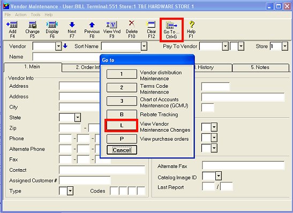The width and height of the screenshot is (293, 213).
Task: Click button P for View purchase orders
Action: click(x=122, y=139)
